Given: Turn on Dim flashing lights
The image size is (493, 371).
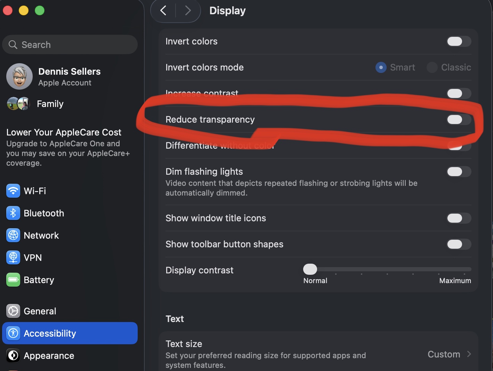Looking at the screenshot, I should click(x=459, y=172).
